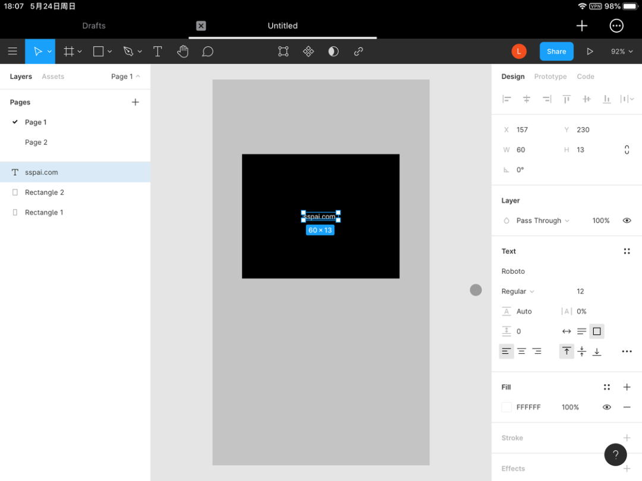Viewport: 642px width, 481px height.
Task: Open the Regular font weight dropdown
Action: coord(517,292)
